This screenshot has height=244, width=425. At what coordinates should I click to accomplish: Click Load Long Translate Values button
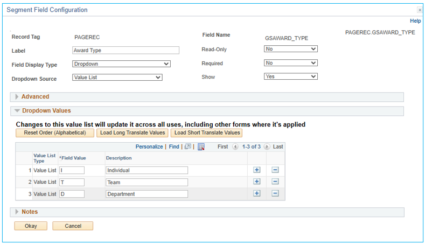point(133,133)
